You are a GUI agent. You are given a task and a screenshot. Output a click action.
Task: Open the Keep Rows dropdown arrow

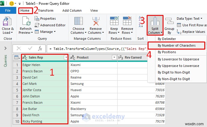click(x=118, y=33)
